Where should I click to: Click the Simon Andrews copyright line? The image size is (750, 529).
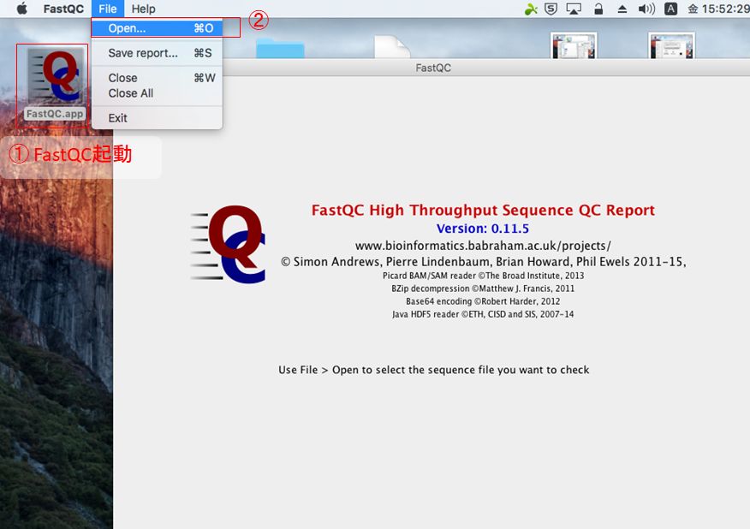pyautogui.click(x=483, y=262)
